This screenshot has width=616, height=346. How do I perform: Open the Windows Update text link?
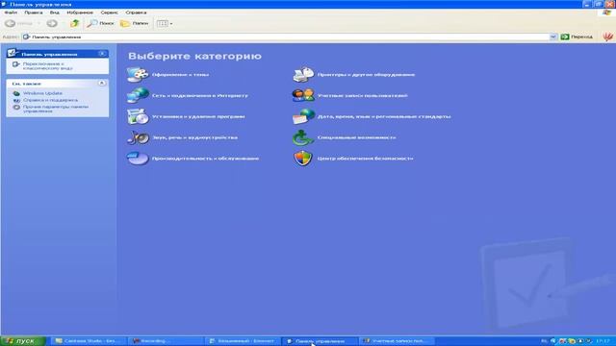pyautogui.click(x=42, y=93)
